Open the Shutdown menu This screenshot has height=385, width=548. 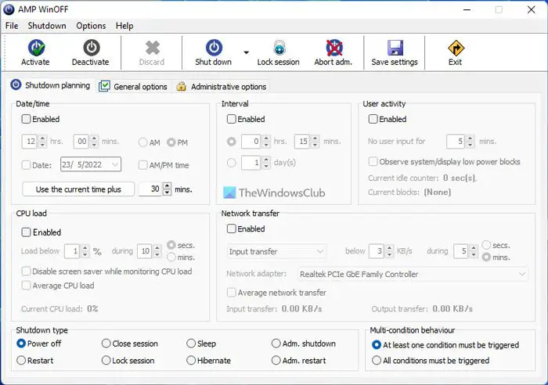coord(47,26)
